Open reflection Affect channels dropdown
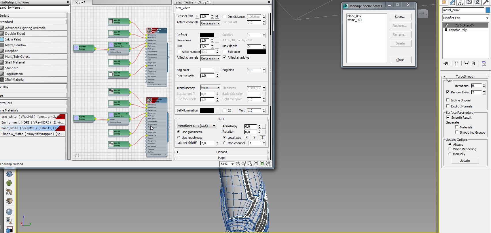Image resolution: width=491 pixels, height=233 pixels. click(210, 23)
